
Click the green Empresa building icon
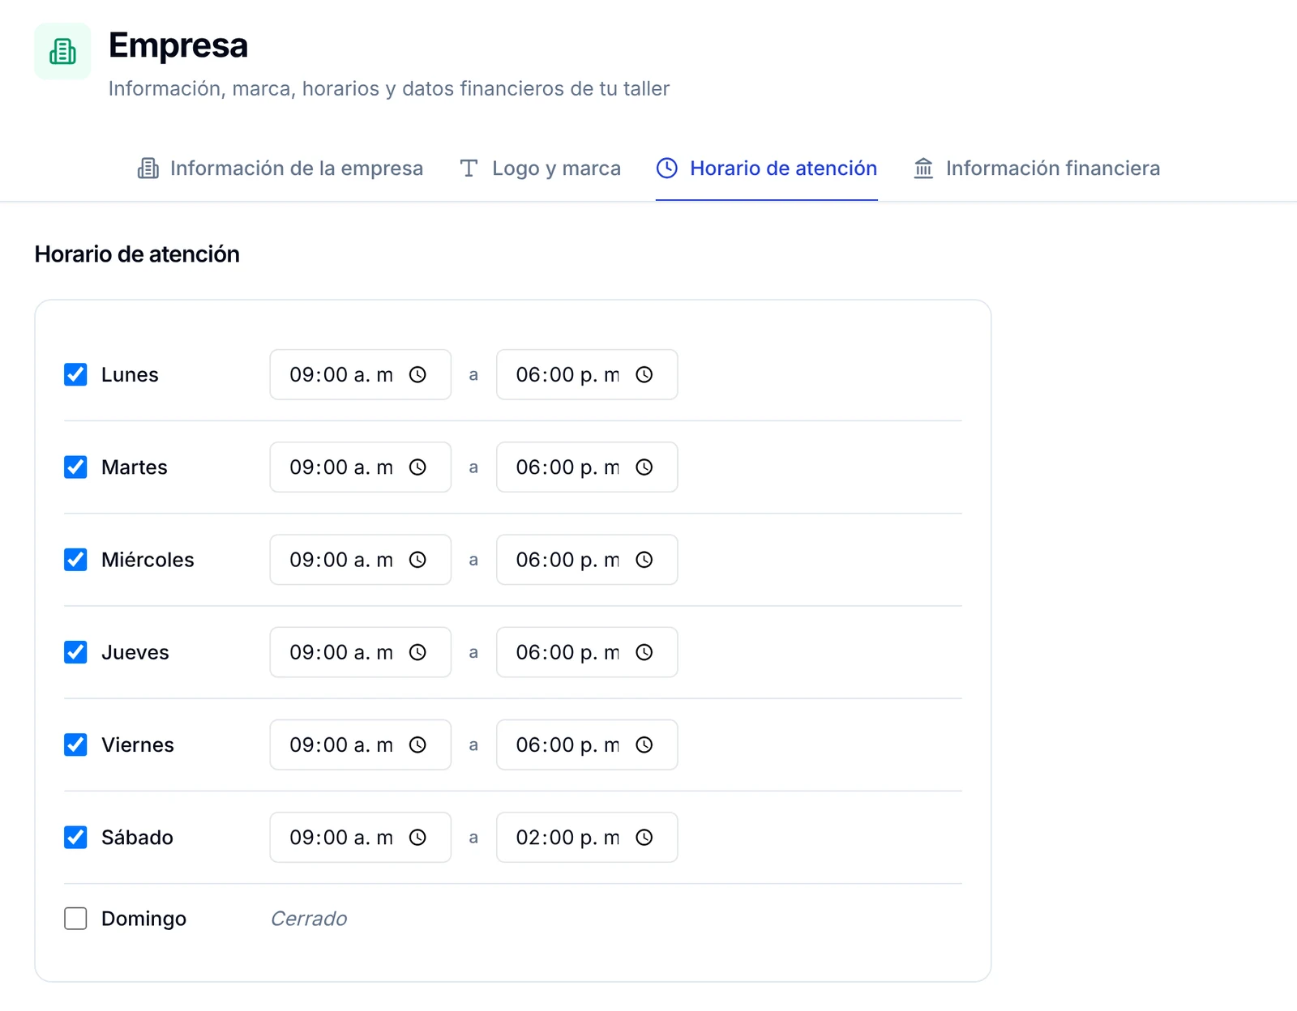coord(62,51)
